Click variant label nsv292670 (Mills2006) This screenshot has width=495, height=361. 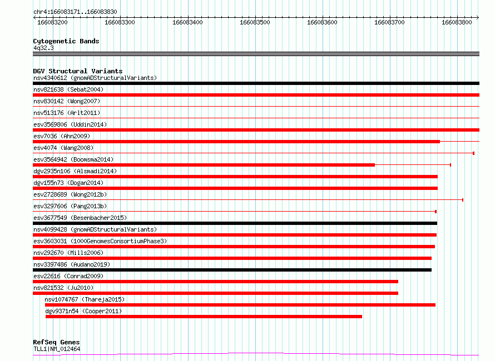click(68, 253)
